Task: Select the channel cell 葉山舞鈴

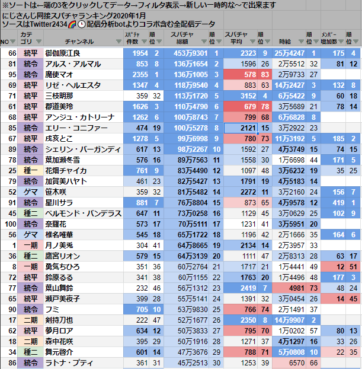Action: [83, 288]
